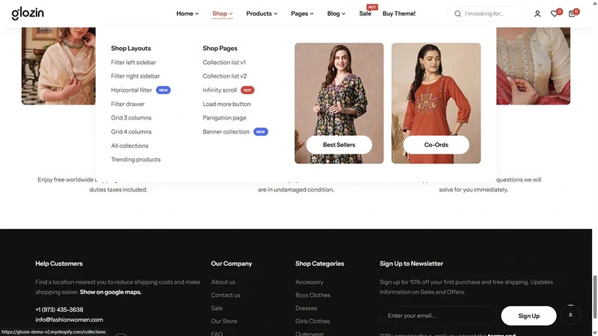The width and height of the screenshot is (598, 336).
Task: Click the back-to-top arrow button
Action: coord(570,314)
